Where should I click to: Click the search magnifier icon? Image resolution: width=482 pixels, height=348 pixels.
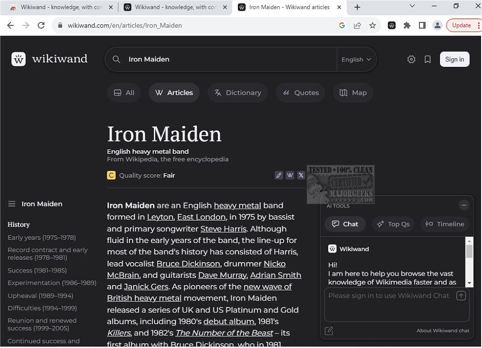coord(116,59)
